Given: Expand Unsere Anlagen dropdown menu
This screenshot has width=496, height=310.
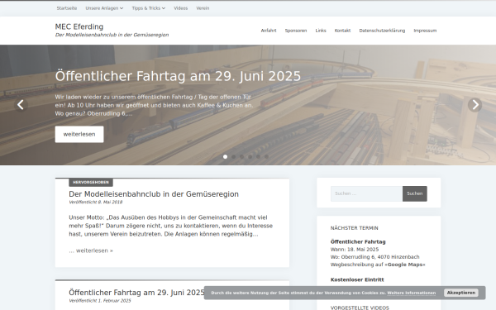Looking at the screenshot, I should click(104, 8).
